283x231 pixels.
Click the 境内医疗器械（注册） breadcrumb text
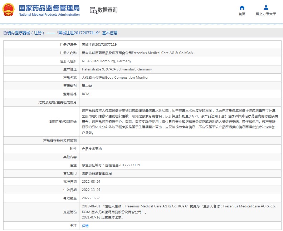[25, 33]
